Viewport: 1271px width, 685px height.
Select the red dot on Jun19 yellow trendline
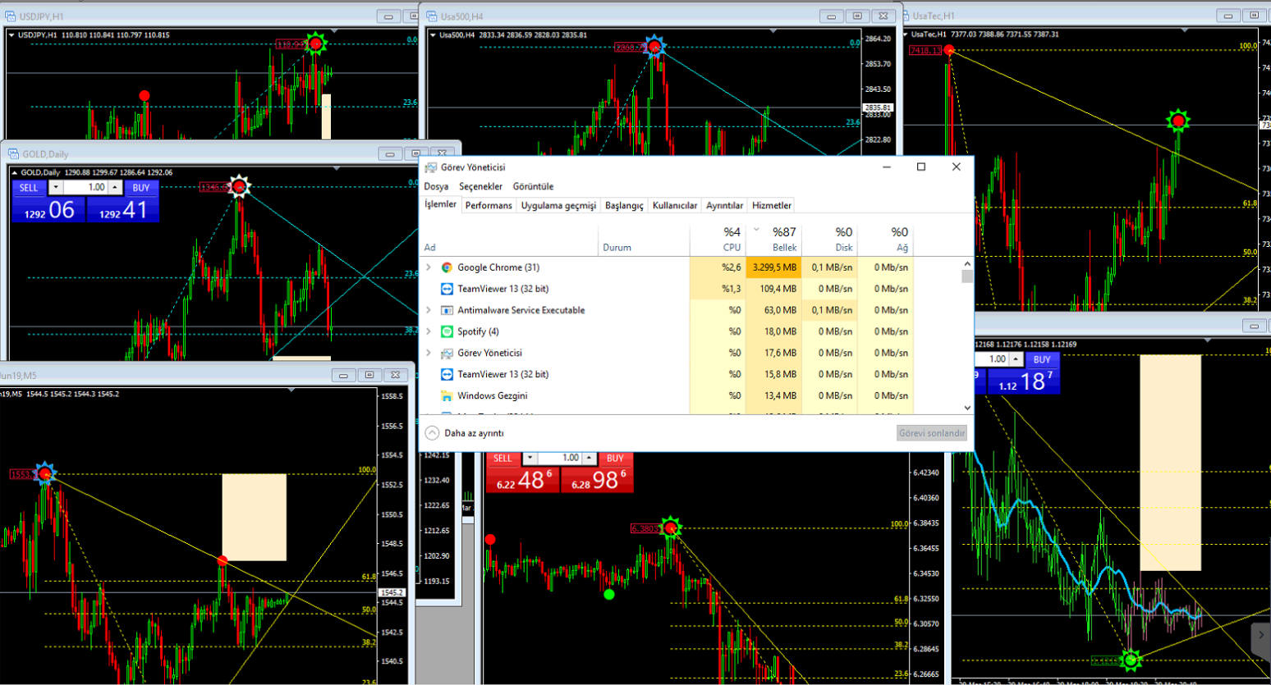223,561
